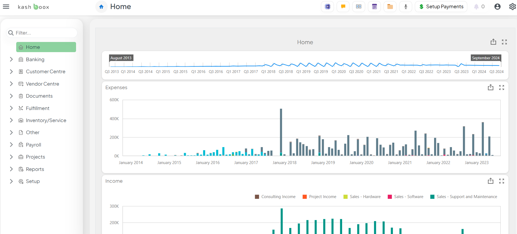Click the microphone voice icon
This screenshot has width=517, height=234.
point(406,7)
